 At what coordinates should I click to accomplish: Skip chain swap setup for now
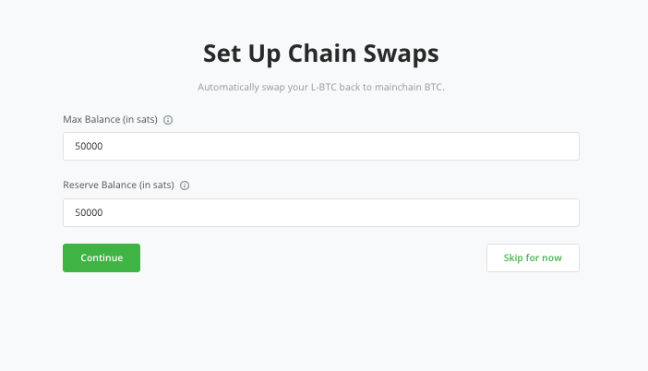(x=533, y=258)
